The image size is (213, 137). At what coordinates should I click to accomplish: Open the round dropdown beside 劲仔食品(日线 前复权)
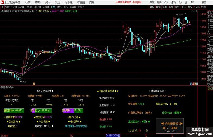25,11
